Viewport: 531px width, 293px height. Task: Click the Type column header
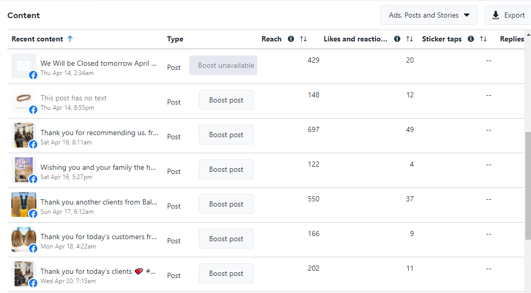(175, 39)
